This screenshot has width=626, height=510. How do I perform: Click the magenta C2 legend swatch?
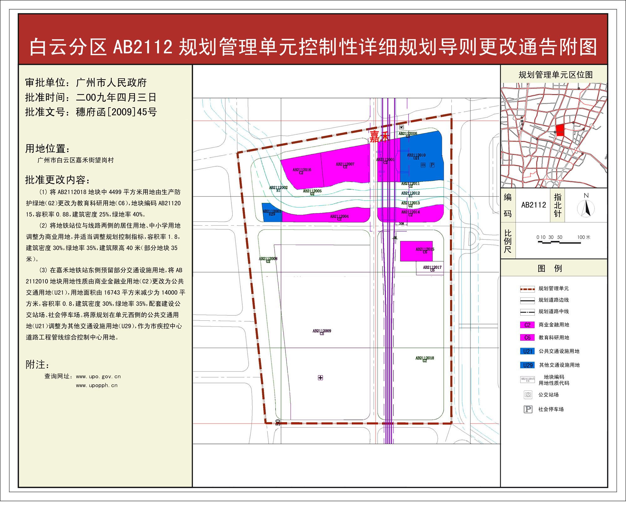[x=527, y=325]
